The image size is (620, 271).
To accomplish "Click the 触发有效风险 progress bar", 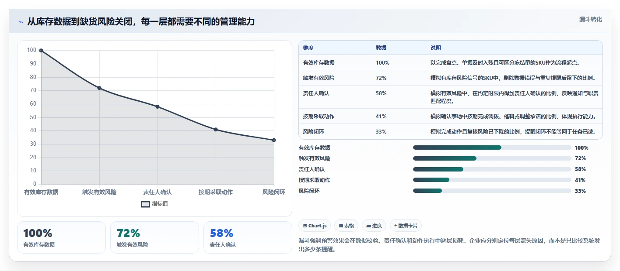I will pos(492,158).
